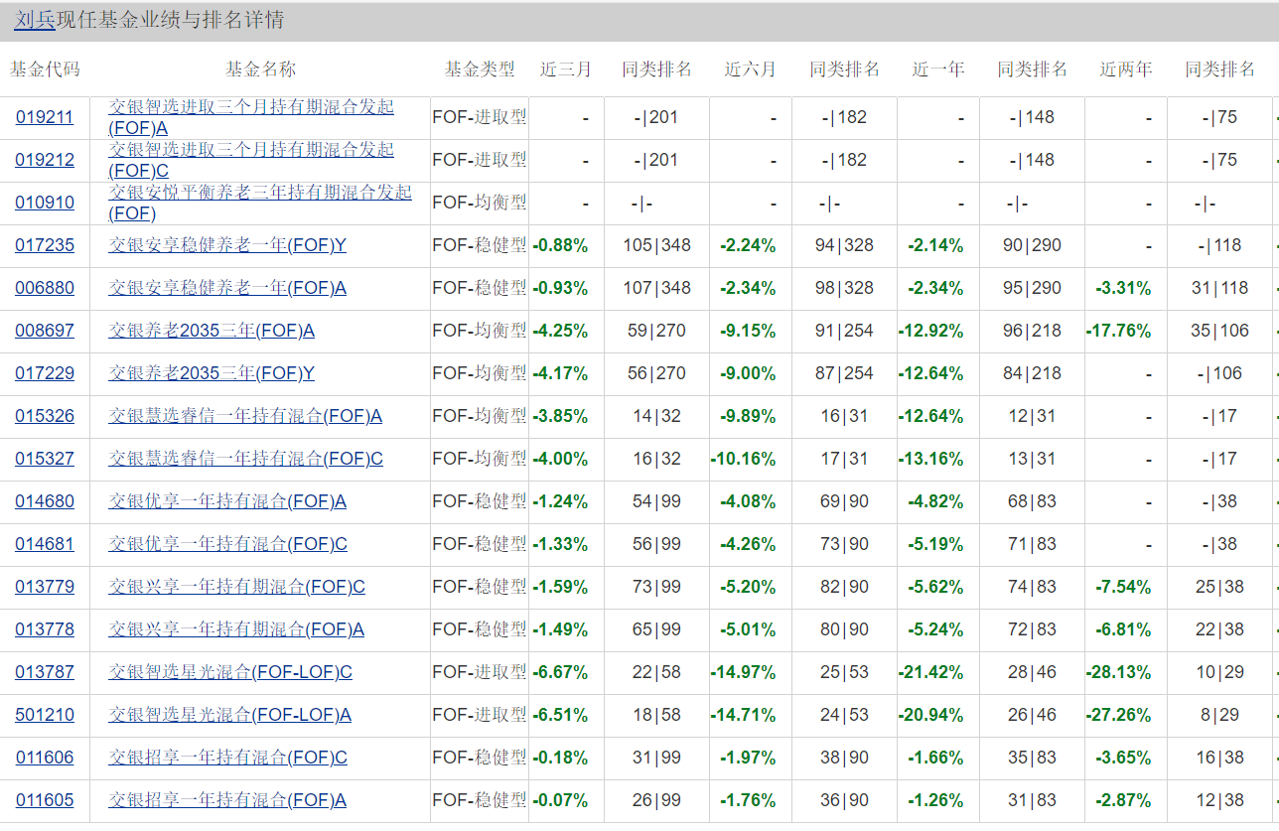Select the -21.42% one-year return cell
1279x831 pixels.
tap(930, 672)
